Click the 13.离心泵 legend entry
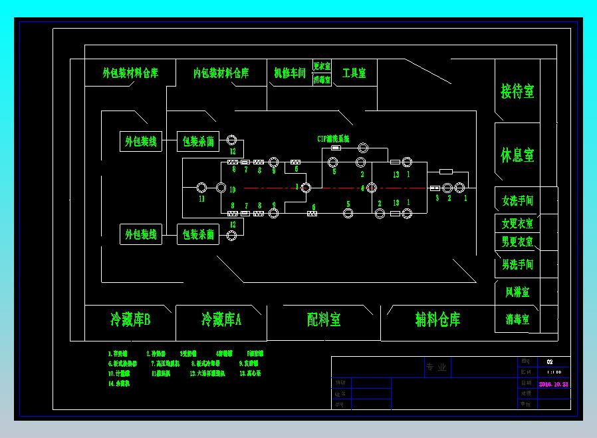 pyautogui.click(x=250, y=373)
